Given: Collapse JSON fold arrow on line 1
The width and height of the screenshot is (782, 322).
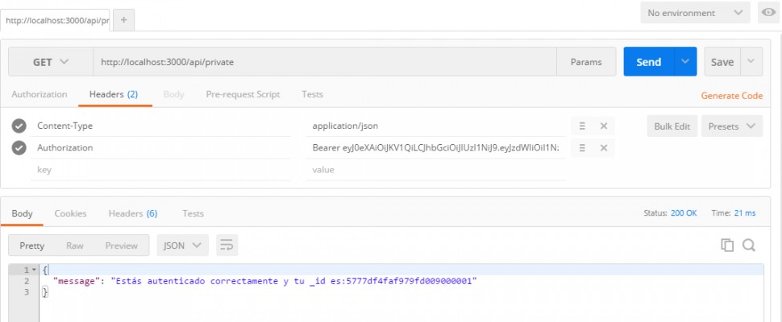Looking at the screenshot, I should pyautogui.click(x=34, y=270).
